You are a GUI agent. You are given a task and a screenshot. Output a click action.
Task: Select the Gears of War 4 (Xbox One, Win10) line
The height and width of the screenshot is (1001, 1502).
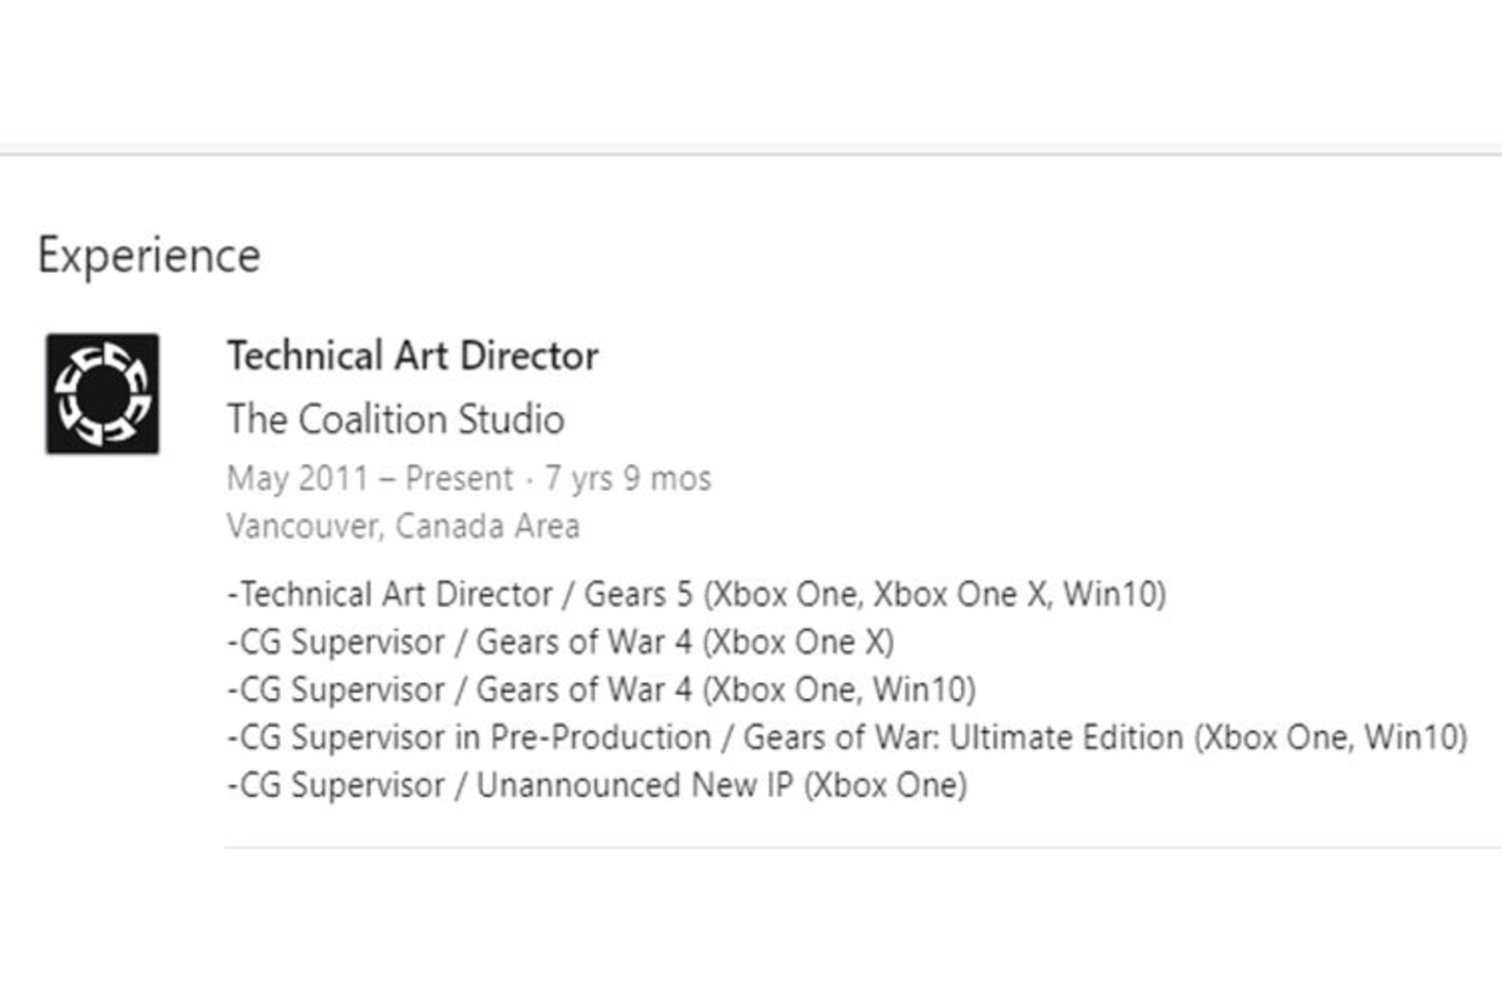tap(601, 690)
